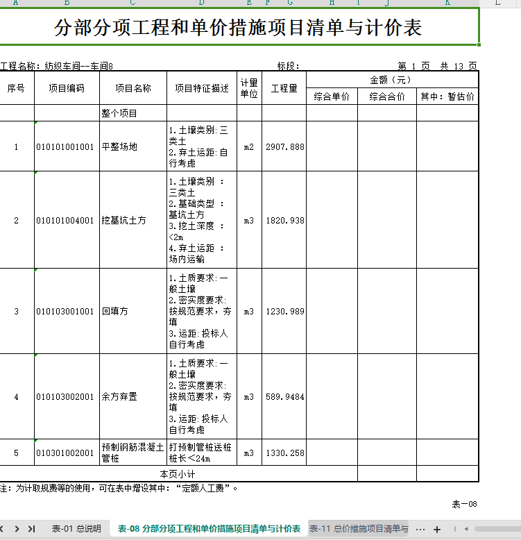Viewport: 521px width, 540px height.
Task: Click the note 注: 为计取规费等的使用 text
Action: tap(119, 488)
